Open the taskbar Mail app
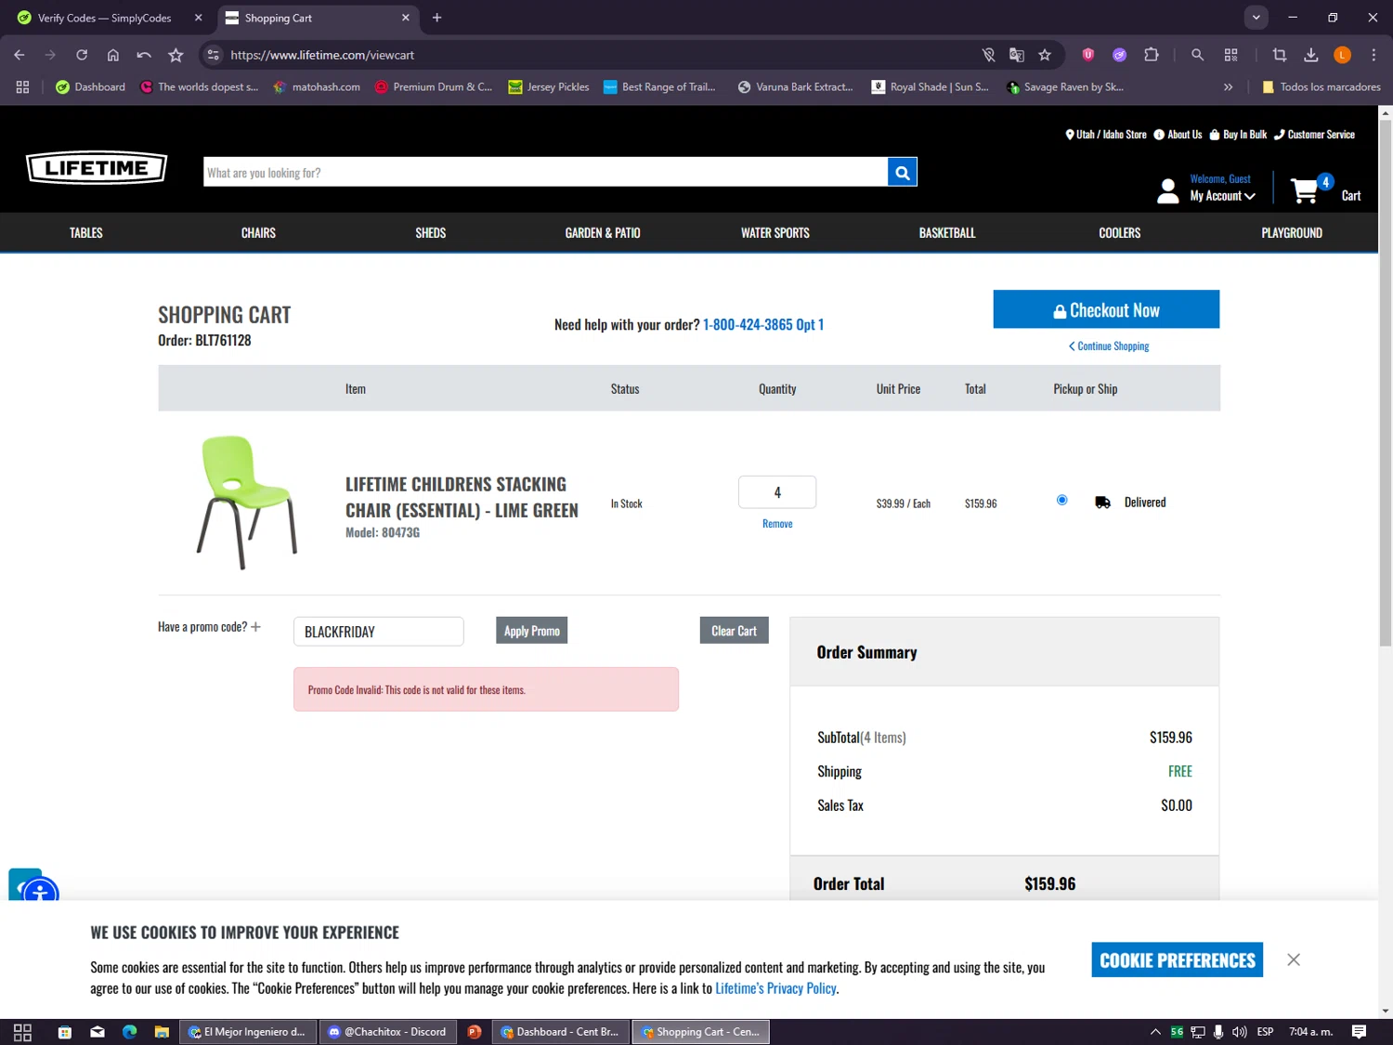 click(x=98, y=1032)
